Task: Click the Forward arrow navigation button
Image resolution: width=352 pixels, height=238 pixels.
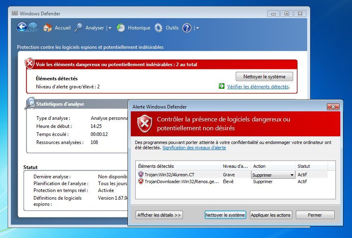Action: coord(33,27)
